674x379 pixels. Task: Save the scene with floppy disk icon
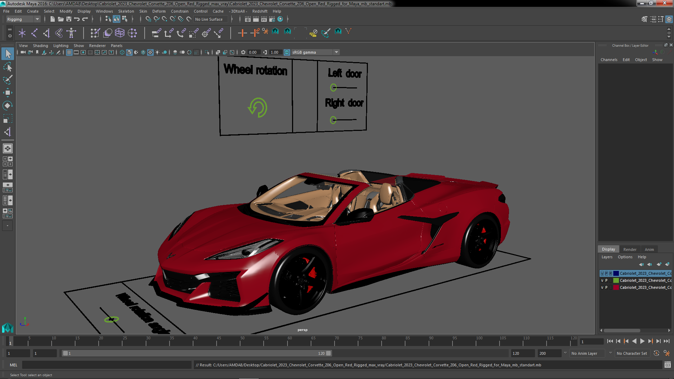(x=68, y=19)
